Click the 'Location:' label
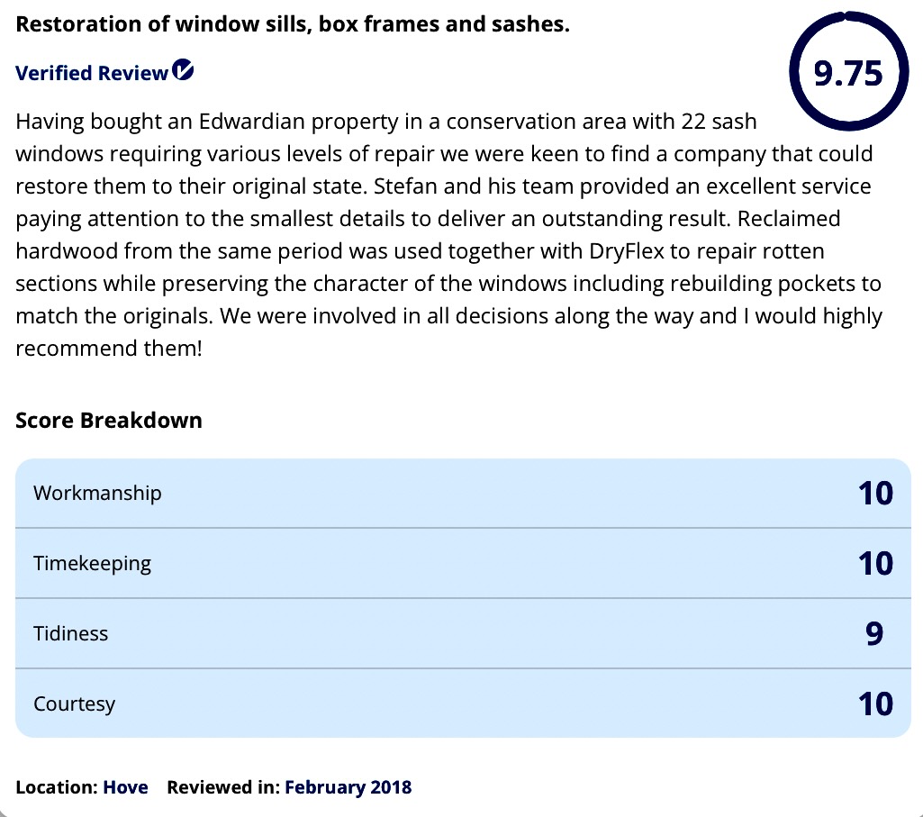The height and width of the screenshot is (817, 923). (x=57, y=786)
